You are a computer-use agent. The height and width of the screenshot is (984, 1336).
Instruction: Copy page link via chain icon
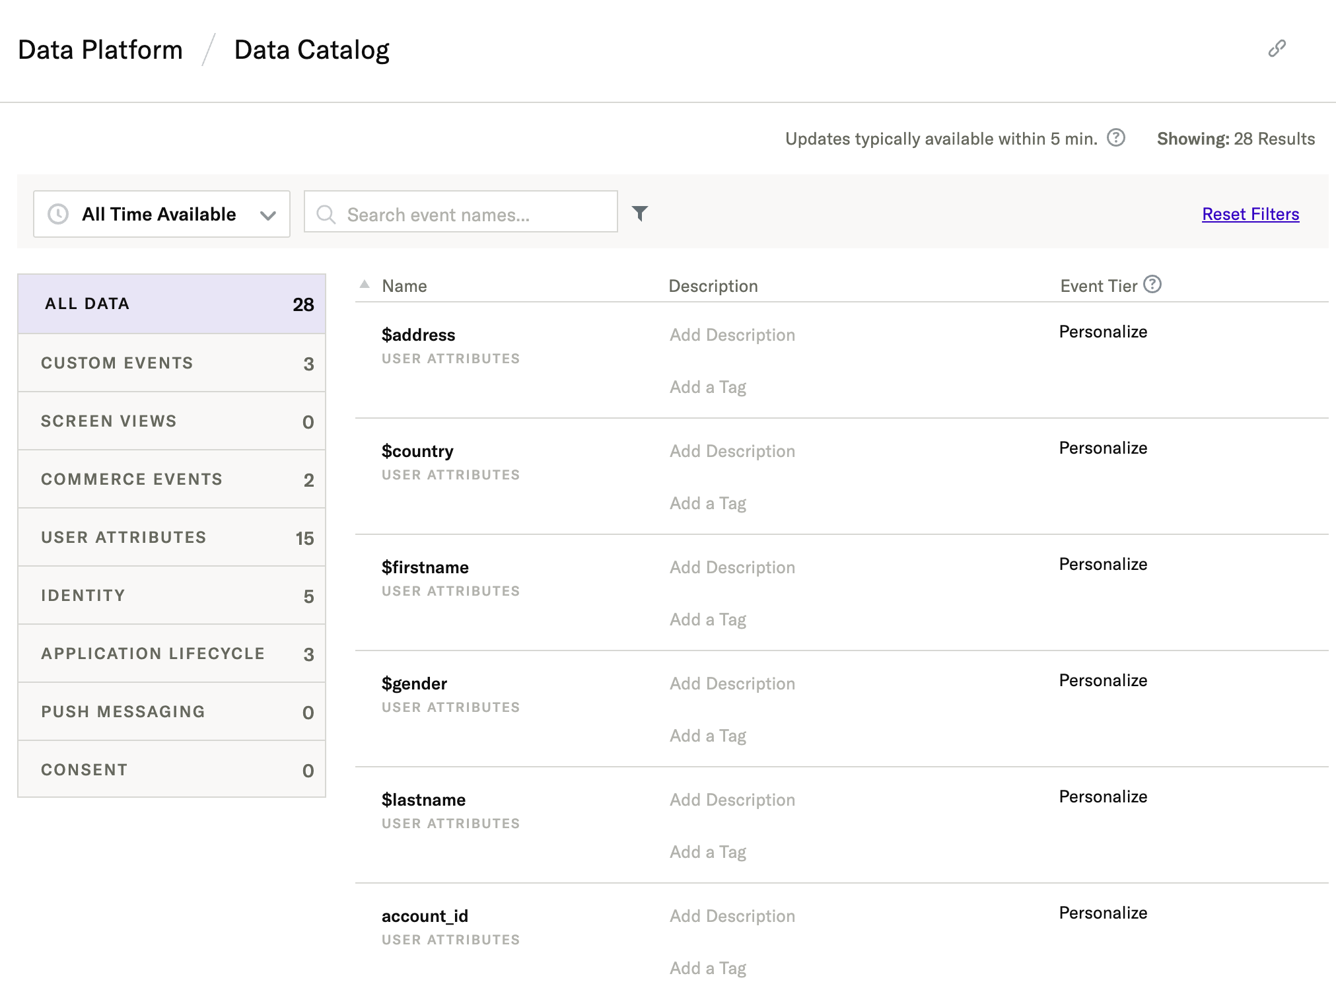(x=1277, y=48)
